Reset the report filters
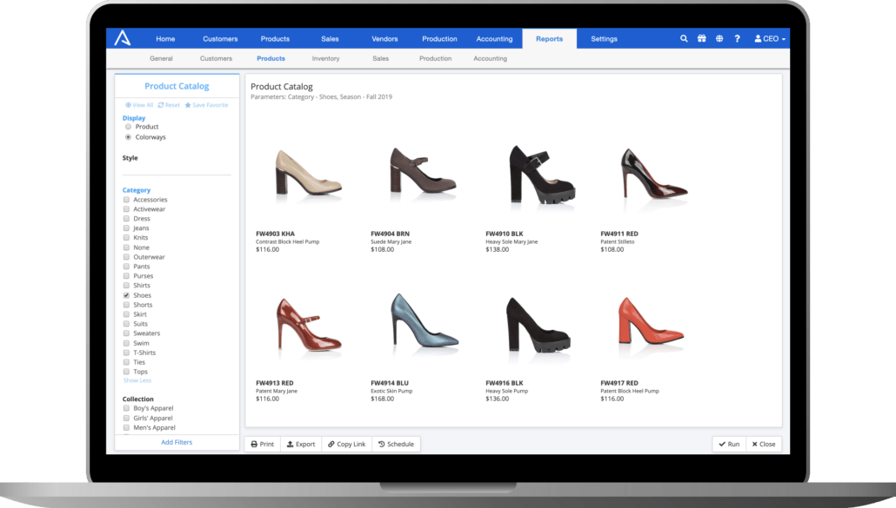 pos(168,104)
